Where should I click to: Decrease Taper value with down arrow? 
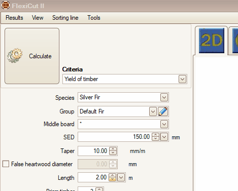[x=113, y=153]
